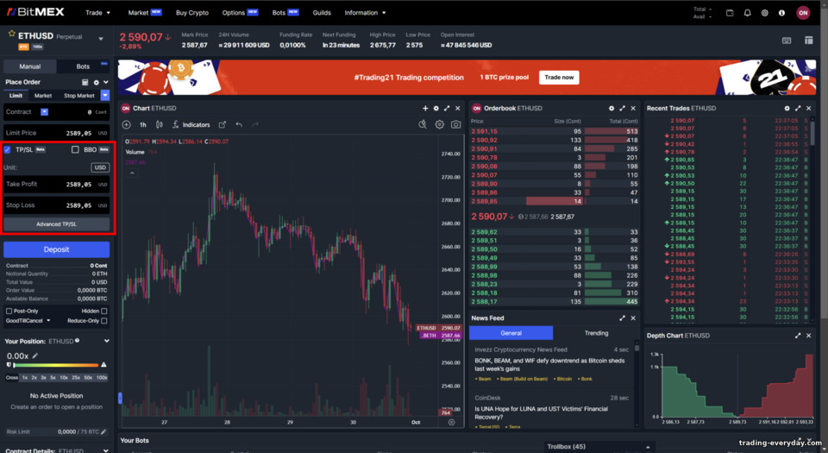The image size is (828, 453).
Task: Open Place Order settings gear
Action: point(96,82)
